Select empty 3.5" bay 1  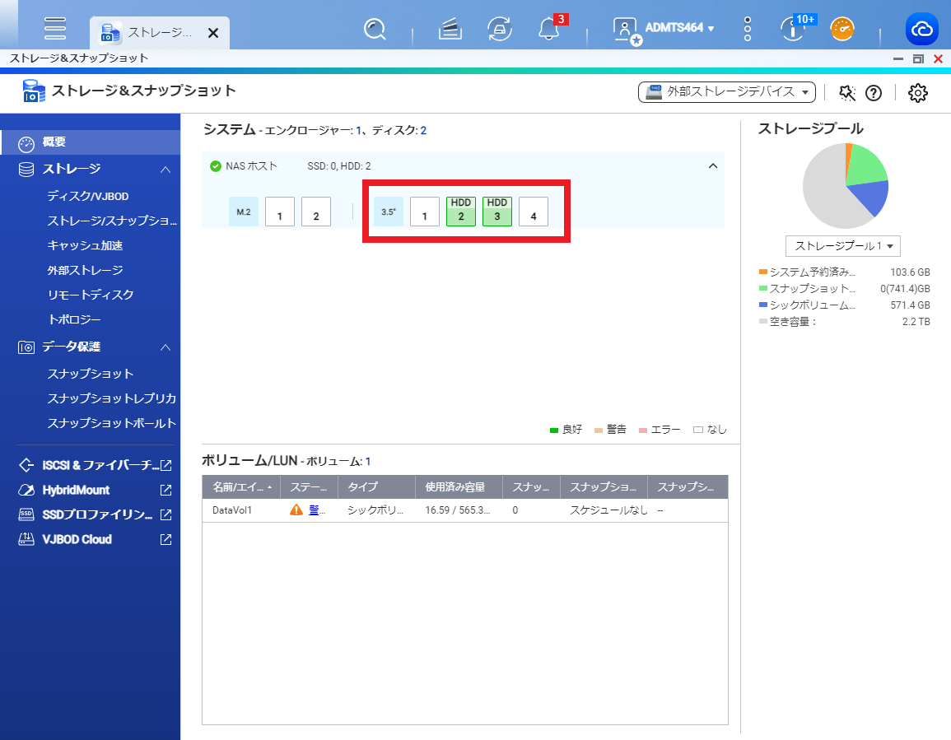(x=425, y=212)
